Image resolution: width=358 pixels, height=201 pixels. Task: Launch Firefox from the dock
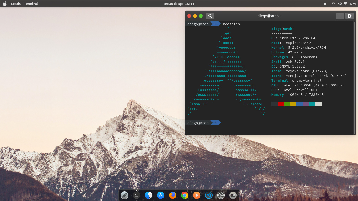(173, 195)
